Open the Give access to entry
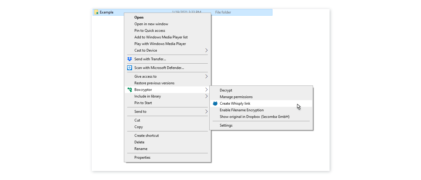Viewport: 421px width, 180px height. coord(167,76)
